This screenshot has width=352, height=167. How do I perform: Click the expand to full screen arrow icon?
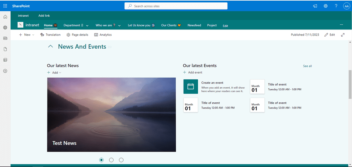(343, 35)
